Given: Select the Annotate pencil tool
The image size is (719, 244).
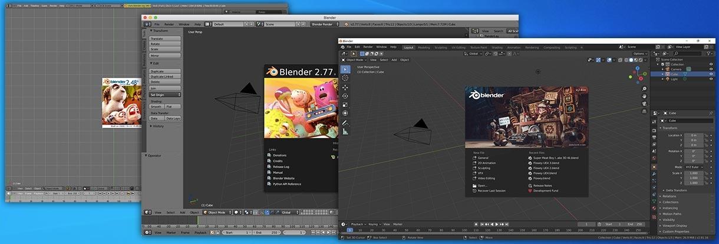Looking at the screenshot, I should 345,122.
